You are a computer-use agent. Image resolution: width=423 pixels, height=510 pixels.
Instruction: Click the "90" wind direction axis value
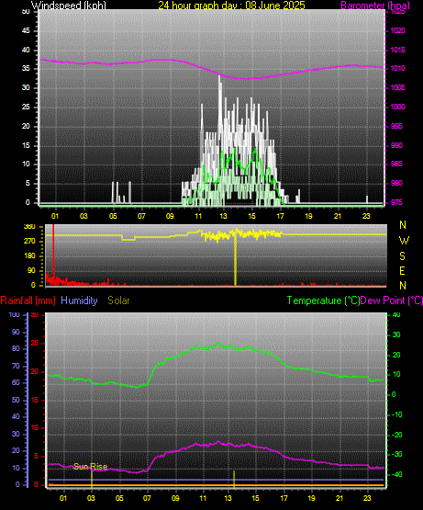[x=31, y=270]
